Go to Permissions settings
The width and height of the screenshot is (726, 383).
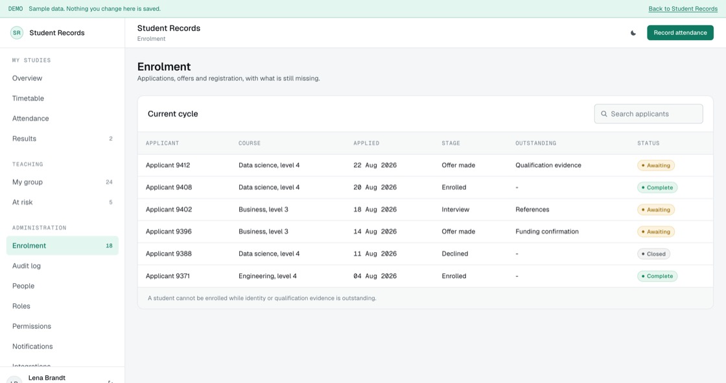click(62, 326)
